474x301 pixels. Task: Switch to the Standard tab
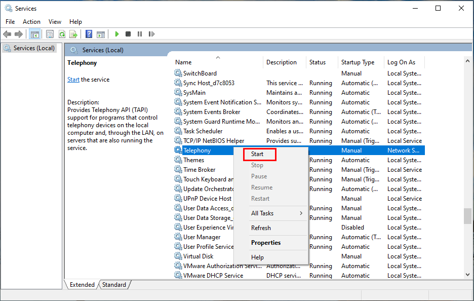tap(114, 285)
